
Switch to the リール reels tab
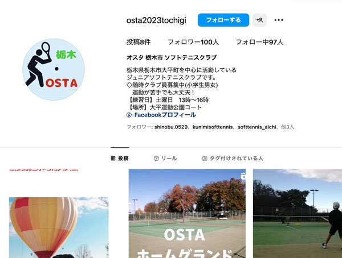point(165,159)
